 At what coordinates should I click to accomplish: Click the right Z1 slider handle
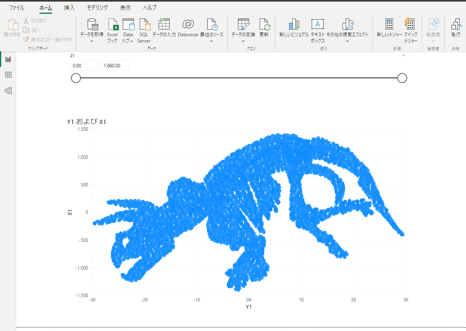point(402,78)
